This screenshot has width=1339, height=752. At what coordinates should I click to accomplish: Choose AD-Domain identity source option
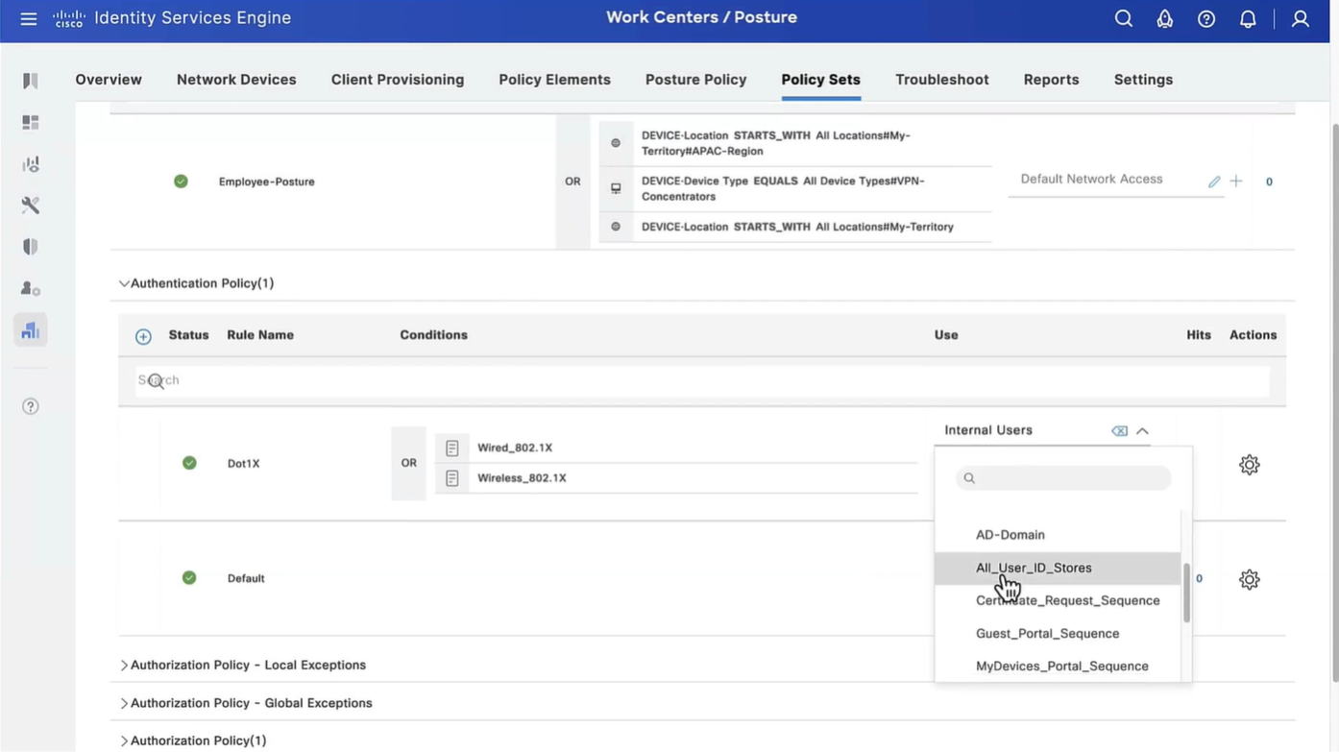tap(1010, 535)
